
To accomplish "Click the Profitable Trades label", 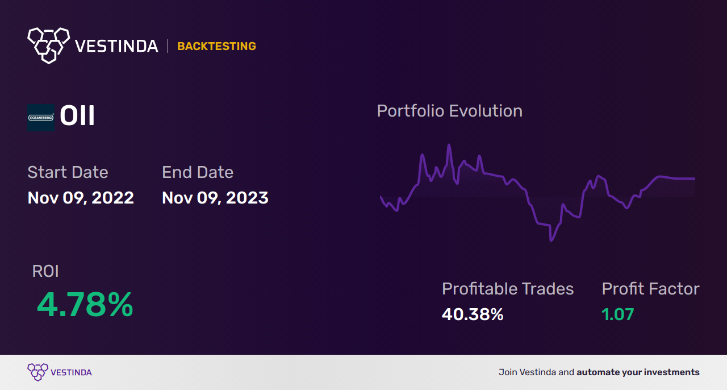I will 508,289.
